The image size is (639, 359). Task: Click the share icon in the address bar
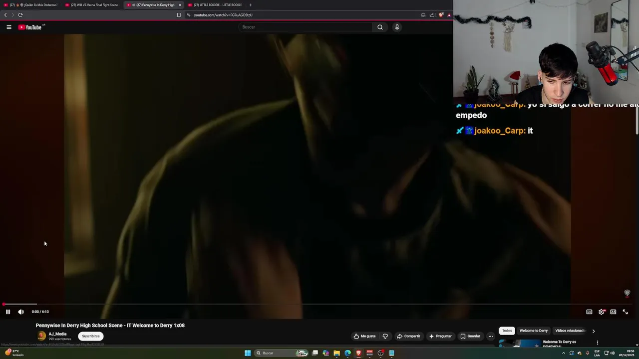[432, 15]
